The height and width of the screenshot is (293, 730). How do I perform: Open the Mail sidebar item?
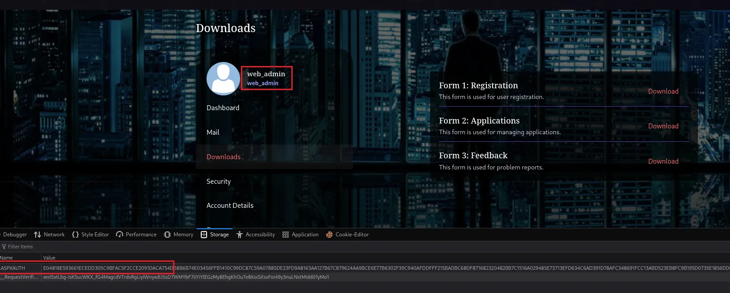click(x=213, y=132)
